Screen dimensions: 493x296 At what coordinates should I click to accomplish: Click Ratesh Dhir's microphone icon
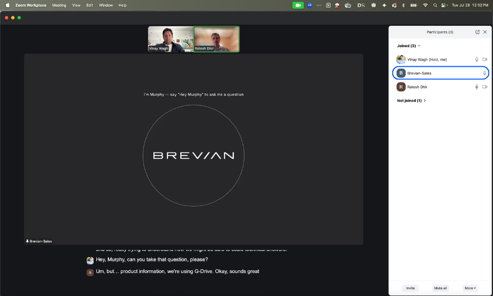(x=477, y=87)
